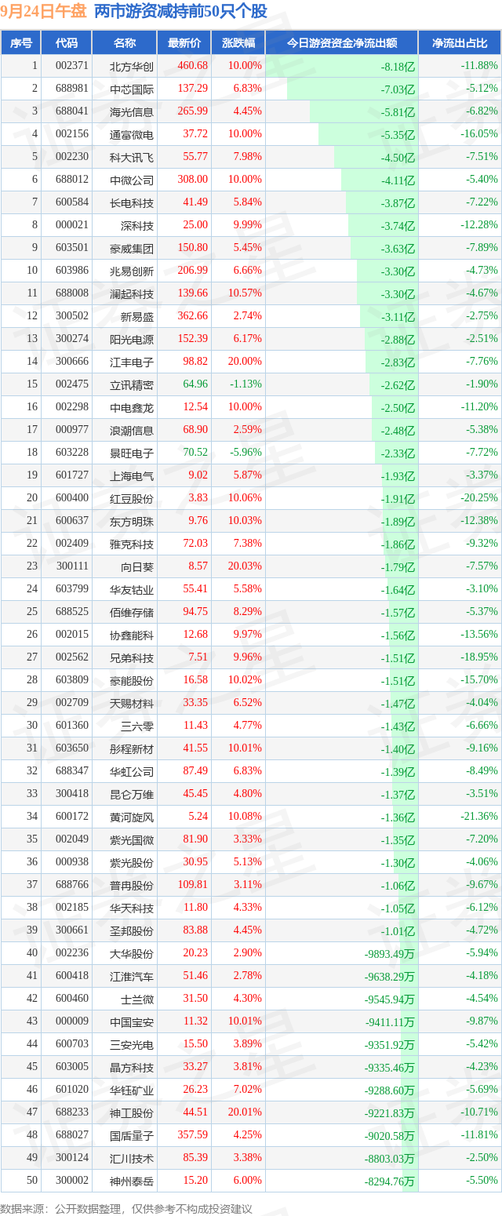502x1216 pixels.
Task: Select stock name 新易盛
Action: click(x=138, y=316)
